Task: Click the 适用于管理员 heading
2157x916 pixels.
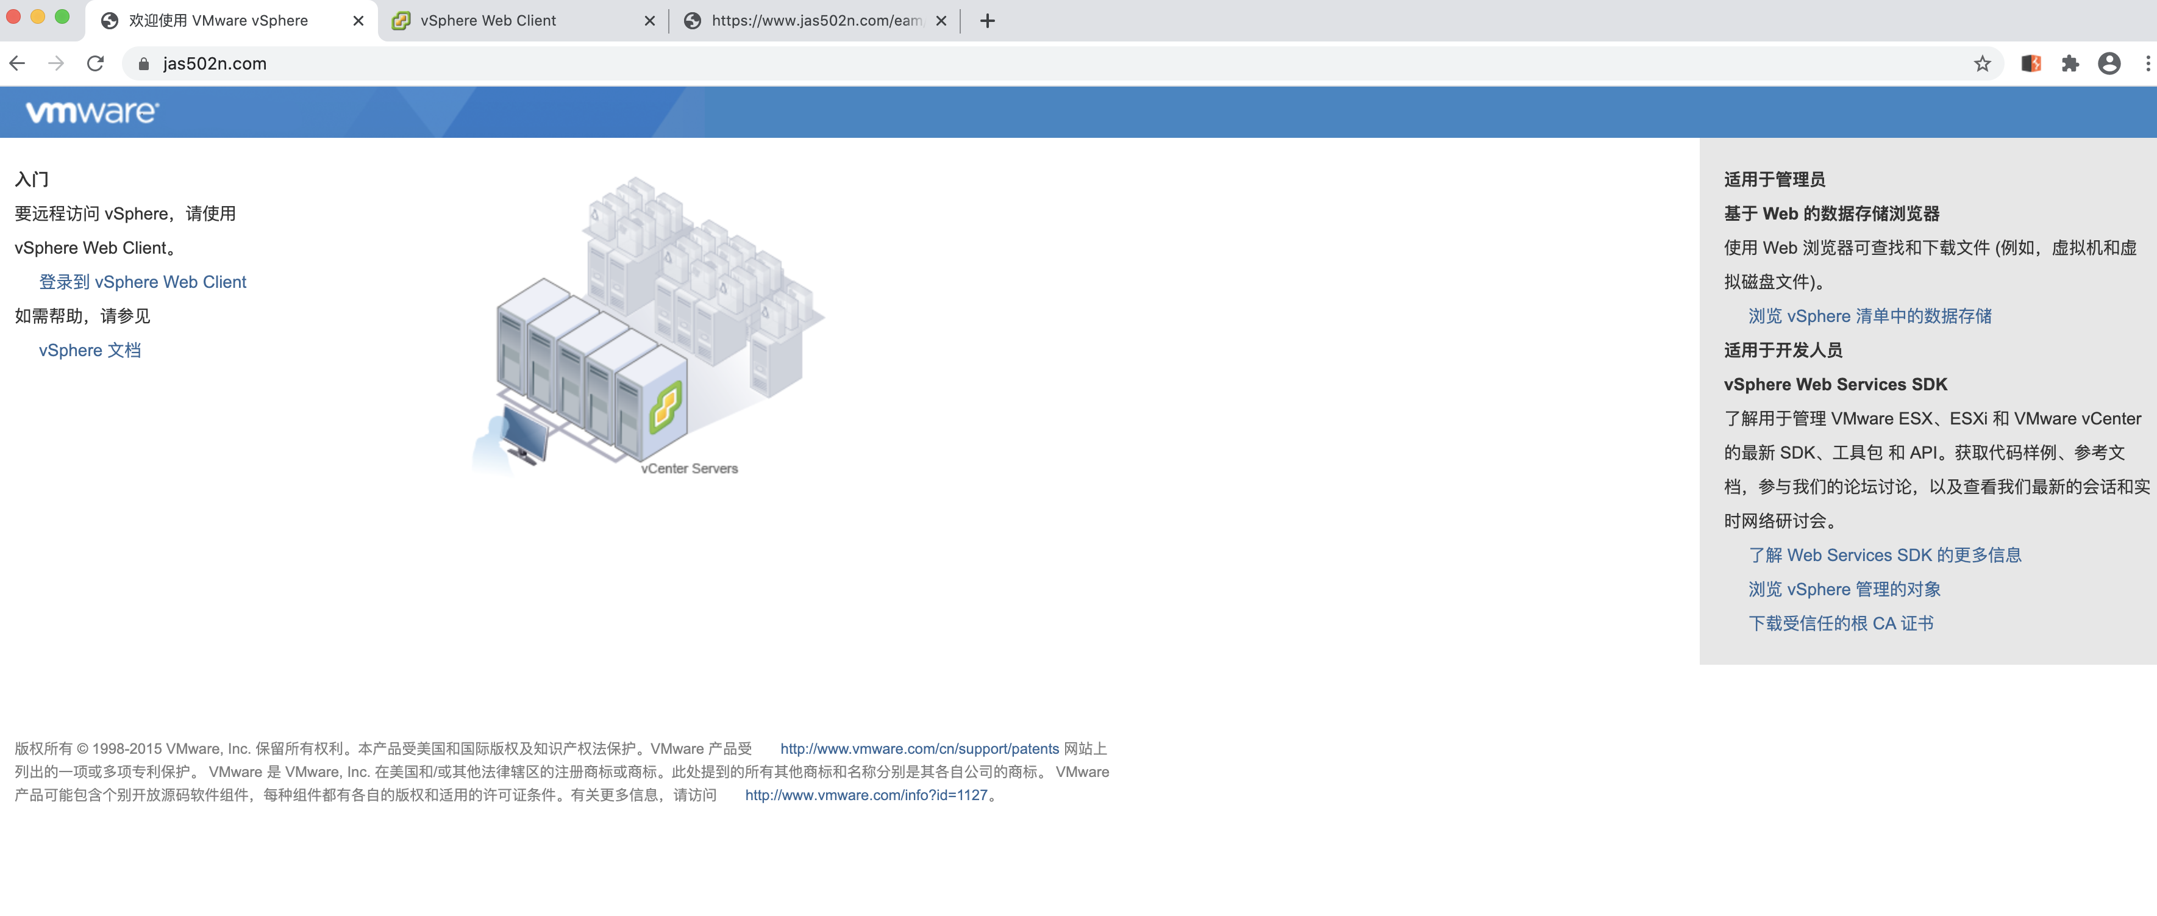Action: pos(1774,180)
